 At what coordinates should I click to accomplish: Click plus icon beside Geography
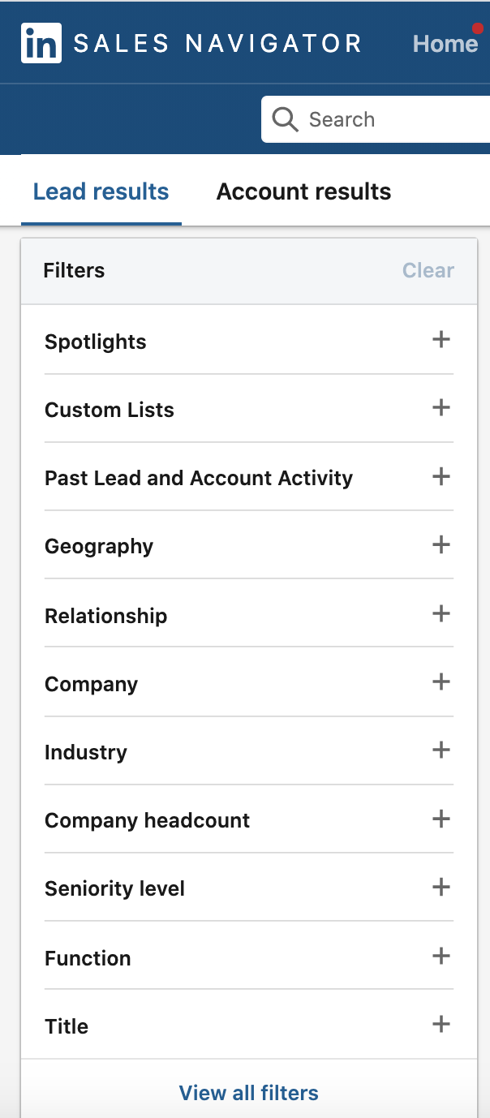pyautogui.click(x=441, y=544)
